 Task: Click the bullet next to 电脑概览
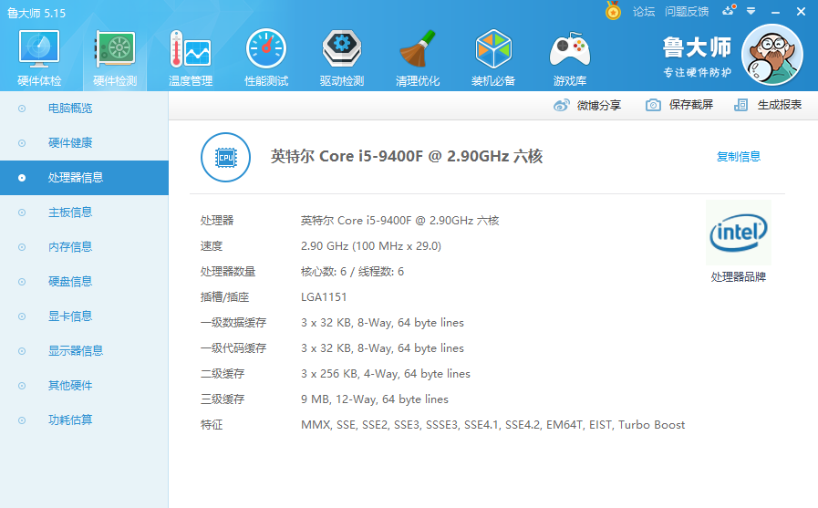[22, 109]
